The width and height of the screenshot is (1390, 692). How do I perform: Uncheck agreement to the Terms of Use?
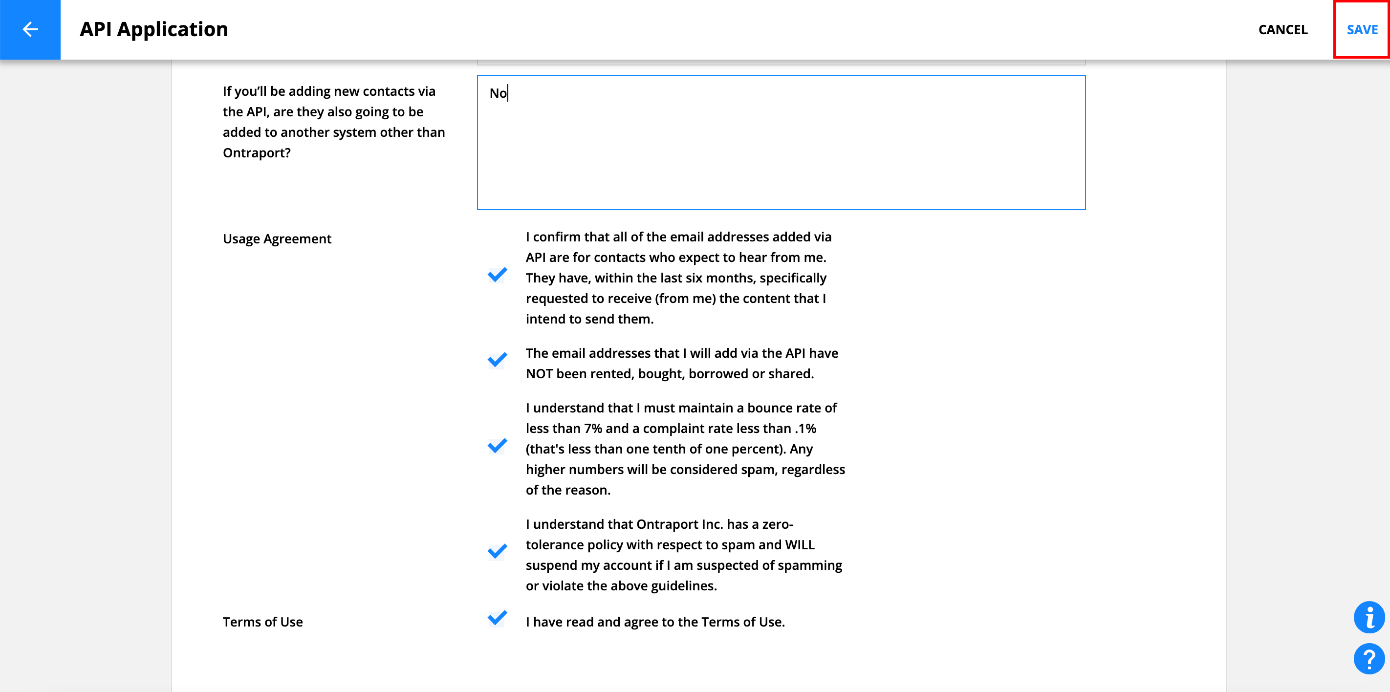pyautogui.click(x=497, y=619)
